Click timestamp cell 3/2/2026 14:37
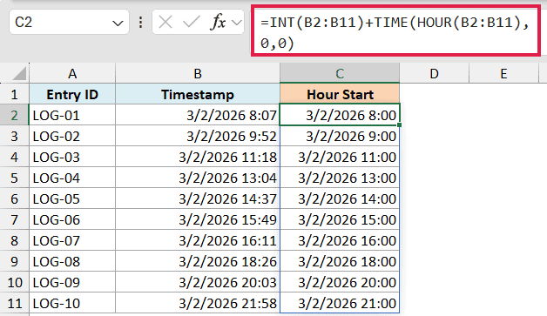The width and height of the screenshot is (547, 316). tap(198, 198)
